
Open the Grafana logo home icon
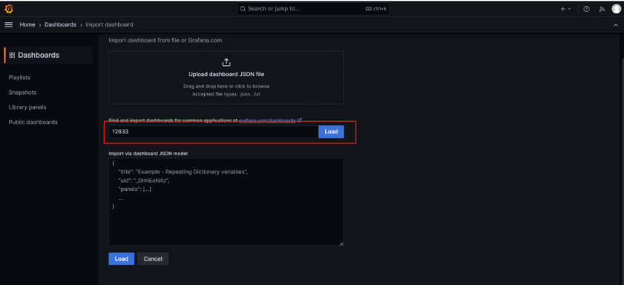point(9,9)
